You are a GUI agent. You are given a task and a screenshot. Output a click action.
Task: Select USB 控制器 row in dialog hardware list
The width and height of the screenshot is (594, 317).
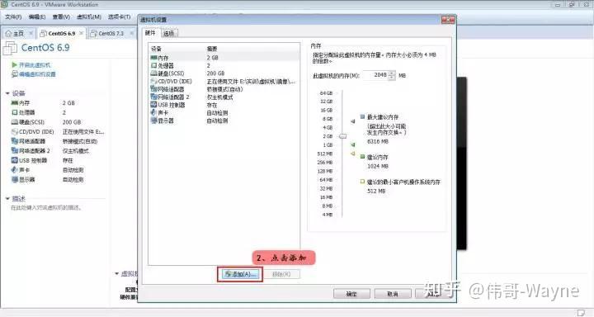(224, 105)
